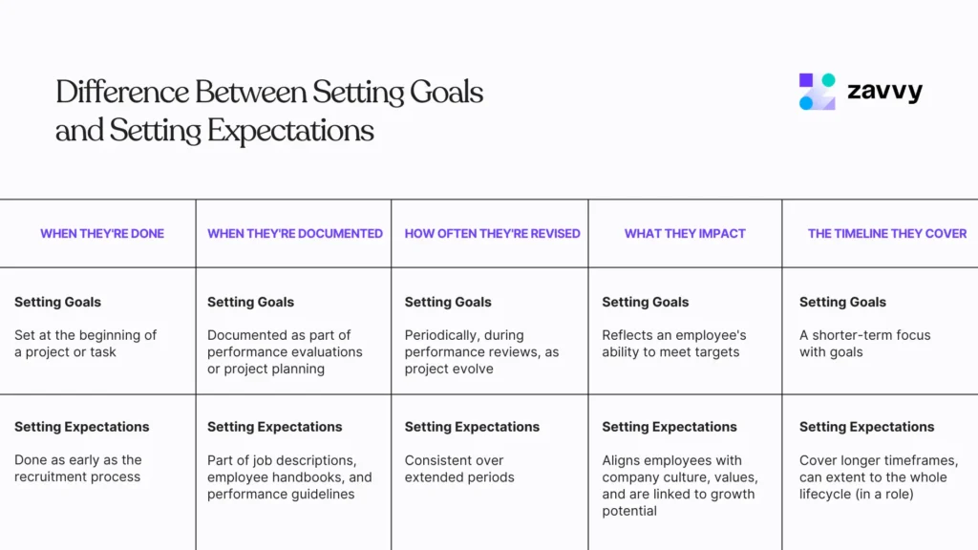
Task: Select the 'When They're Done' column header
Action: tap(102, 234)
